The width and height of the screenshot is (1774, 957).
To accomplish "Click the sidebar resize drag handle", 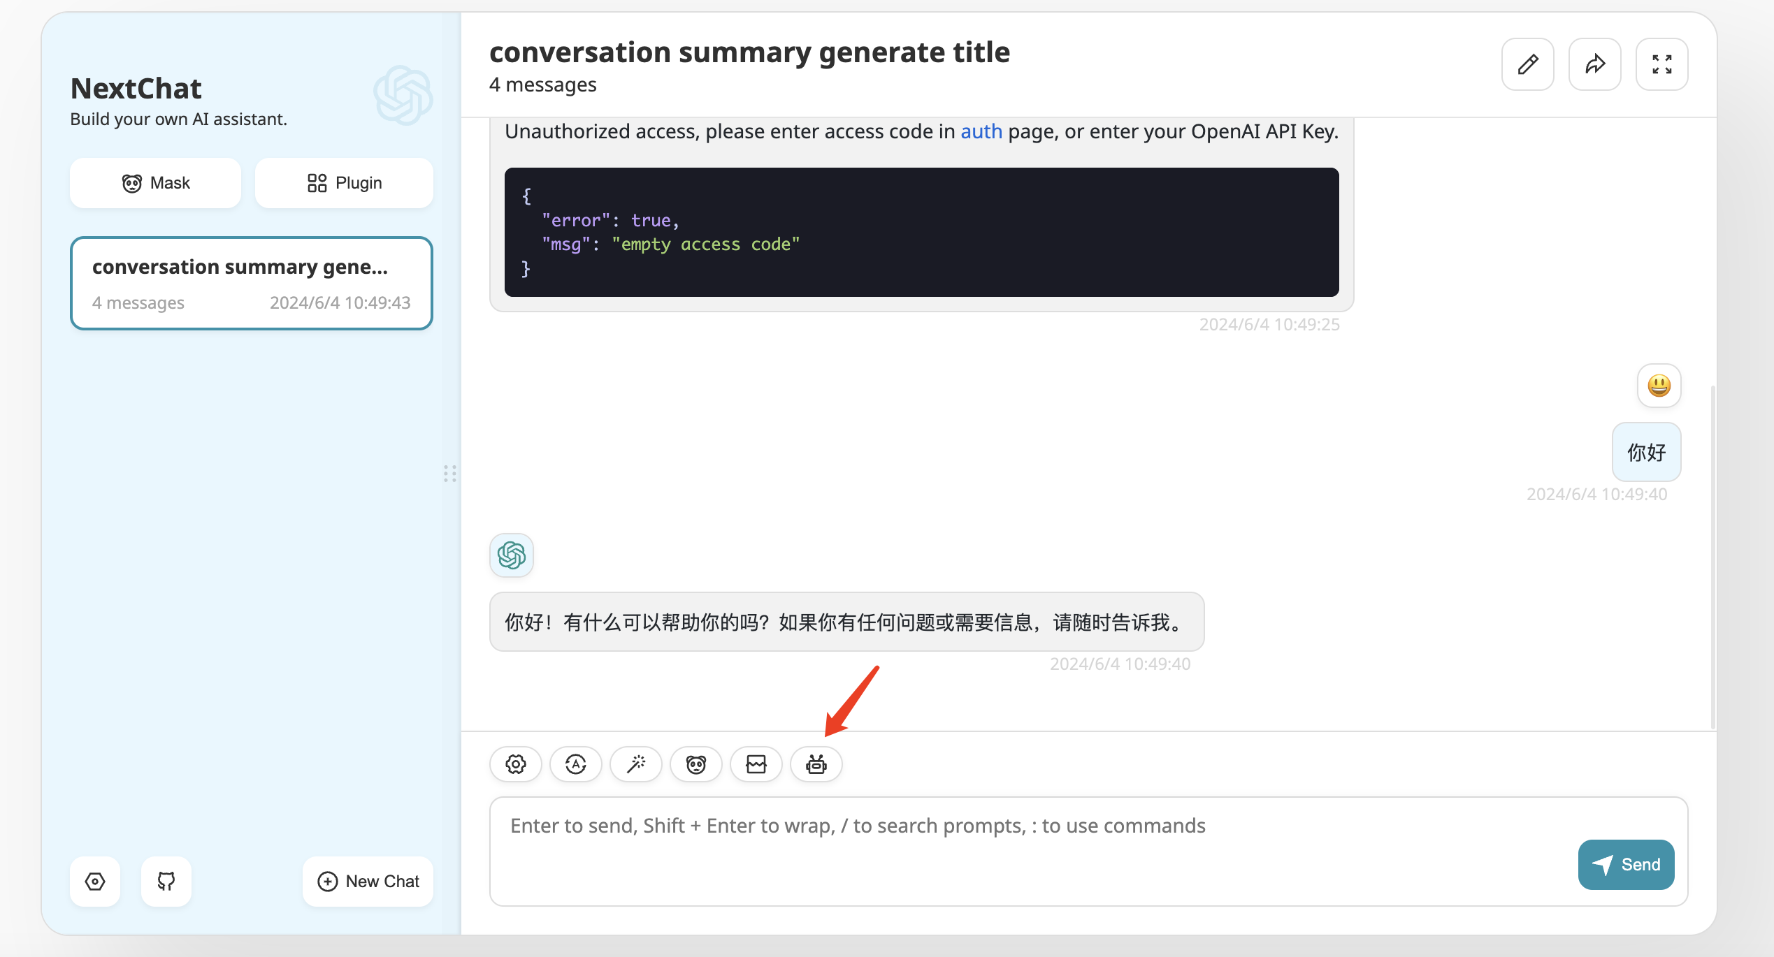I will [450, 474].
